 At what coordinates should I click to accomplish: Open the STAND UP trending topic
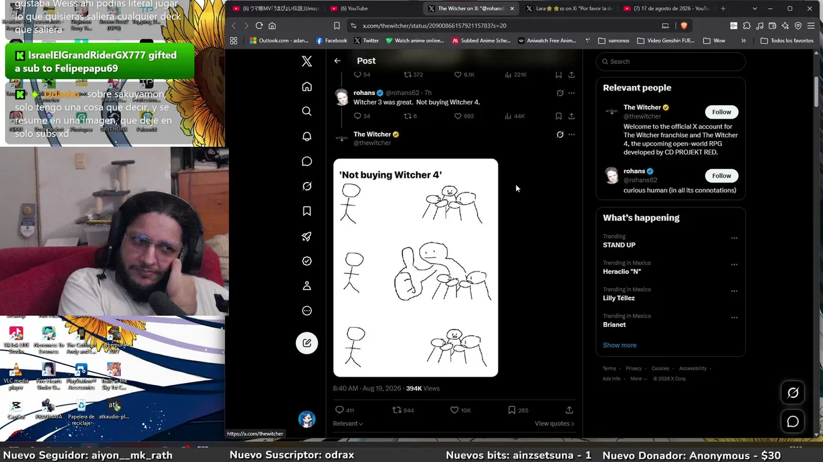pyautogui.click(x=619, y=245)
